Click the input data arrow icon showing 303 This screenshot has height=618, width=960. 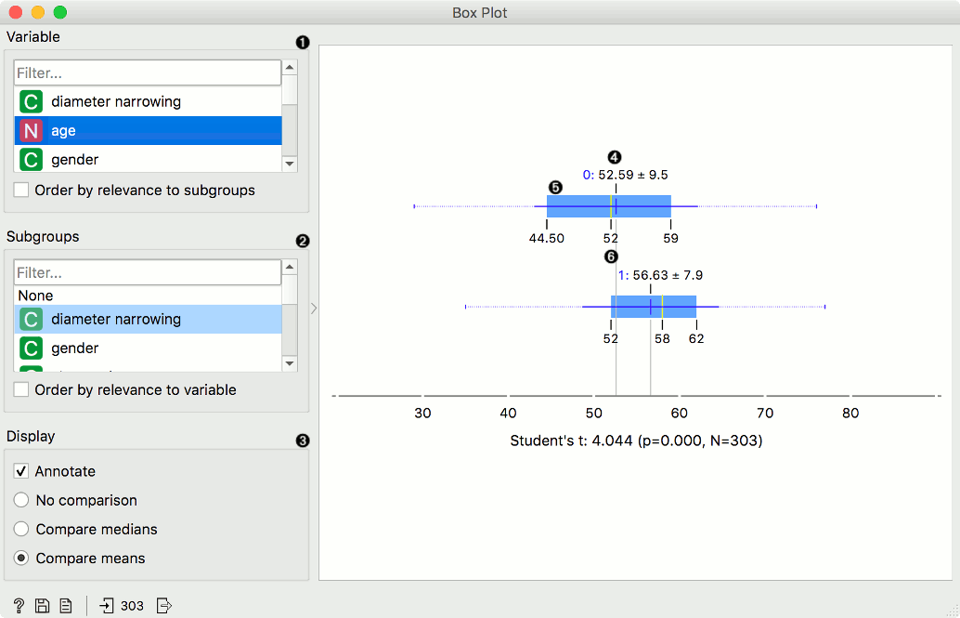click(105, 605)
